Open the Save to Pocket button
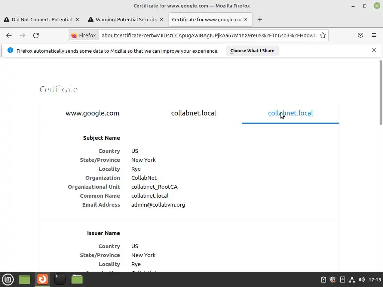Image resolution: width=383 pixels, height=287 pixels. point(361,36)
